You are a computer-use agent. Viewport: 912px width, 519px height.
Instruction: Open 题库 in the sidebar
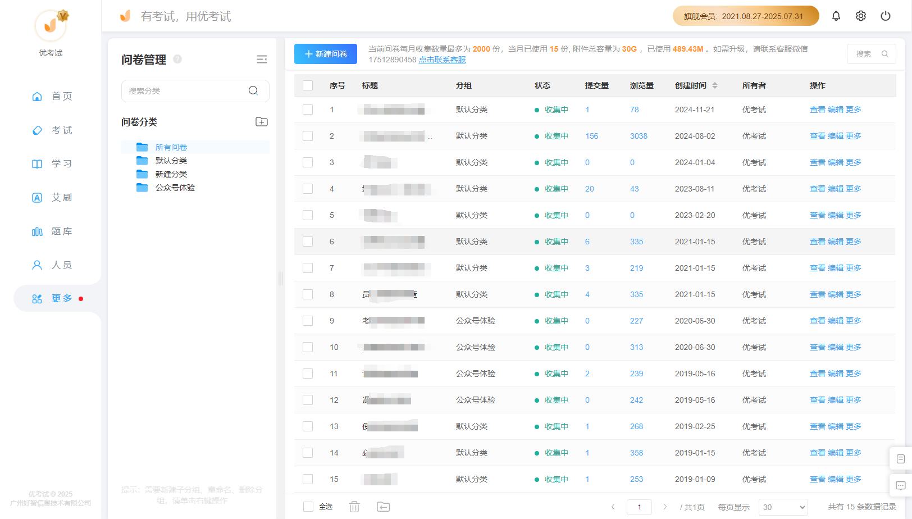point(52,231)
